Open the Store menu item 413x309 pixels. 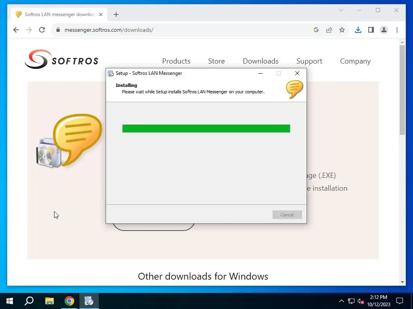[x=216, y=61]
